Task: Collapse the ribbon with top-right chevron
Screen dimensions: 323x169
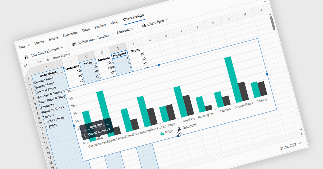Action: pos(266,2)
